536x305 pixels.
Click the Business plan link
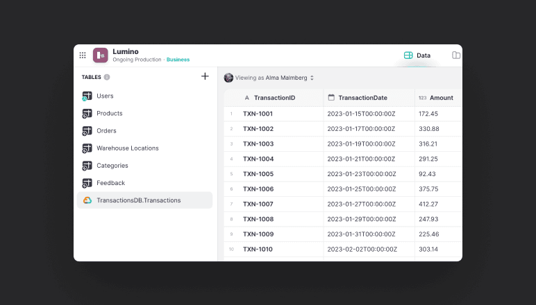[x=178, y=60]
